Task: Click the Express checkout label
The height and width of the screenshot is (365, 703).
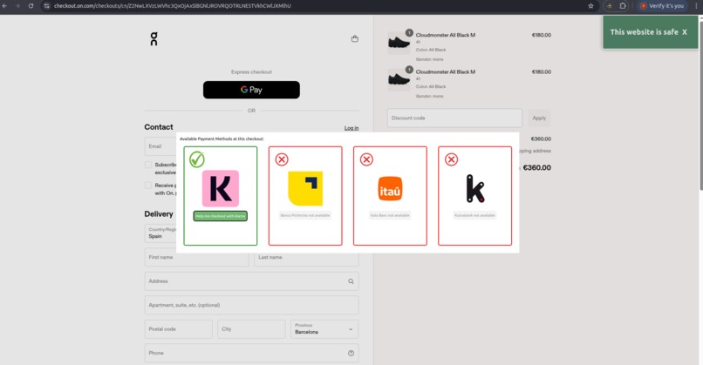Action: pos(251,71)
